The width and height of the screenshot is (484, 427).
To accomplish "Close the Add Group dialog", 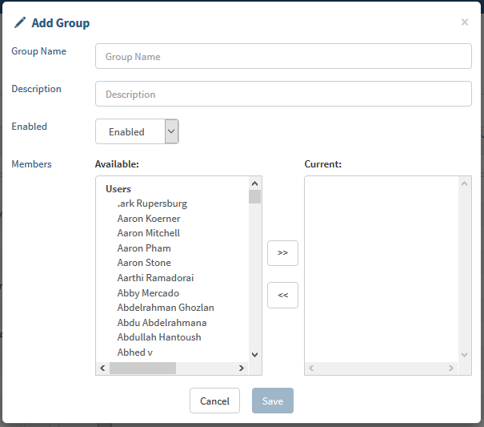I will click(x=464, y=22).
